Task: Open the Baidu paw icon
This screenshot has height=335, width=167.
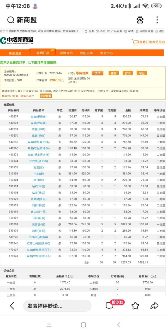Action: pos(140,20)
